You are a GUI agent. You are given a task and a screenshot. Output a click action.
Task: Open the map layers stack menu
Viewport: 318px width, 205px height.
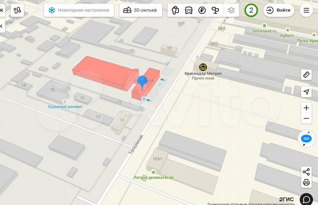pyautogui.click(x=231, y=10)
